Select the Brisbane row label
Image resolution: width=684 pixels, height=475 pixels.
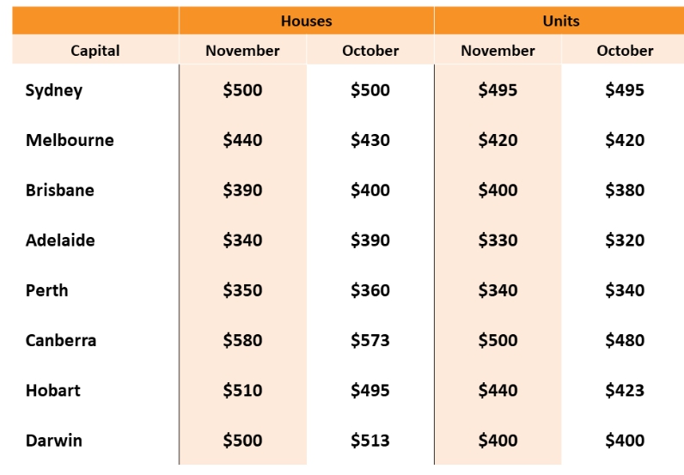[x=60, y=190]
